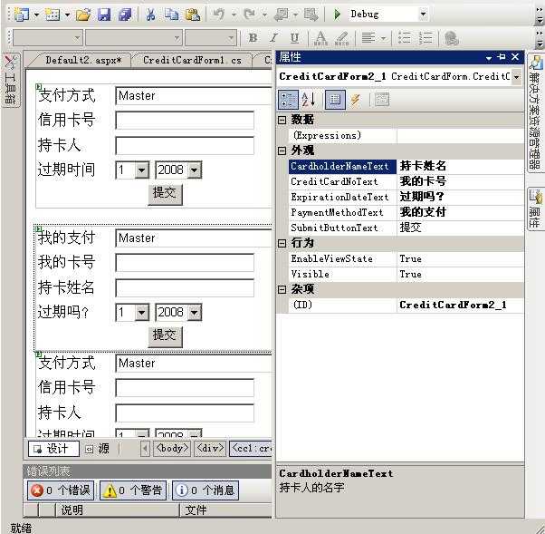Toggle auto-hide pin on Properties panel

502,57
